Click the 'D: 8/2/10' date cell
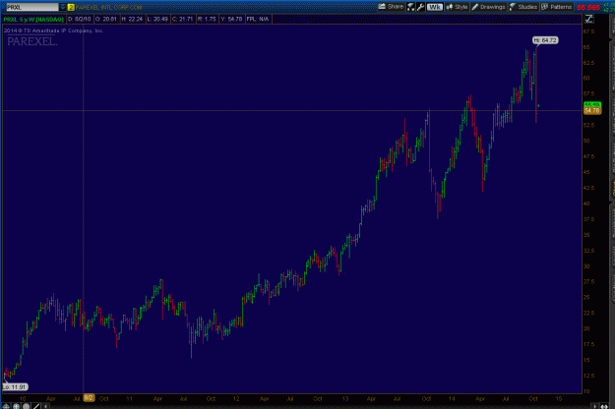This screenshot has height=409, width=615. point(80,19)
